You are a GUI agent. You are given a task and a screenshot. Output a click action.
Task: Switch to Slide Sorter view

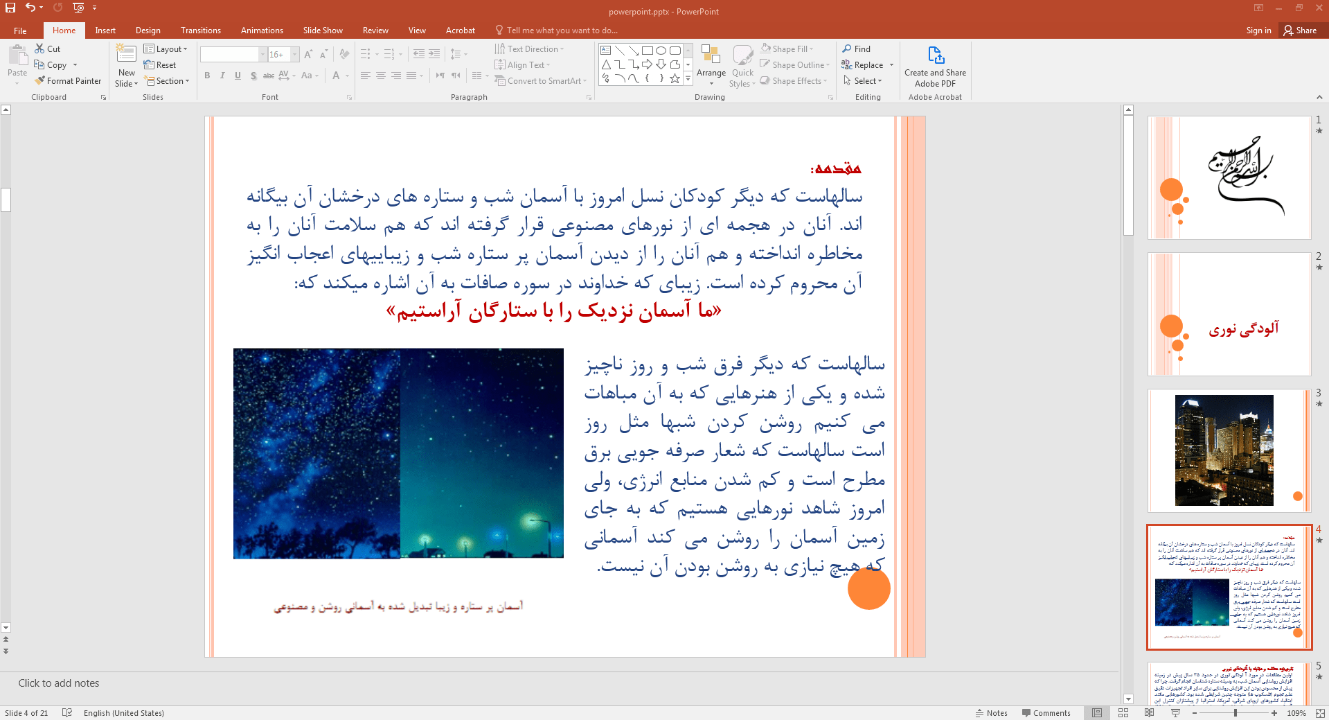click(x=1123, y=712)
